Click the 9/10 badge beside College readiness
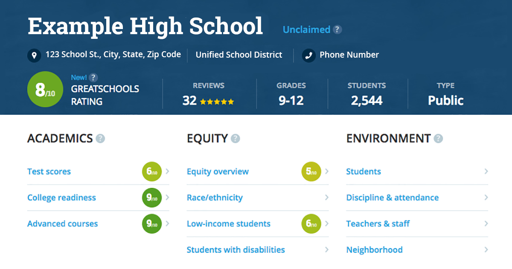Screen dimensions: 512x269 click(x=152, y=197)
